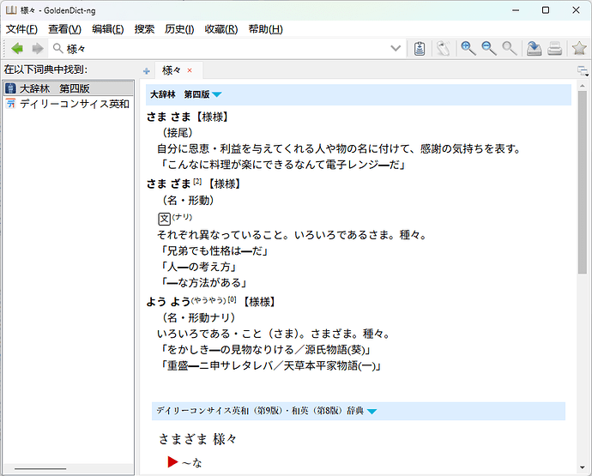This screenshot has height=476, width=592.
Task: Click the example 「兄弟でも性格は—だ」
Action: click(x=214, y=250)
